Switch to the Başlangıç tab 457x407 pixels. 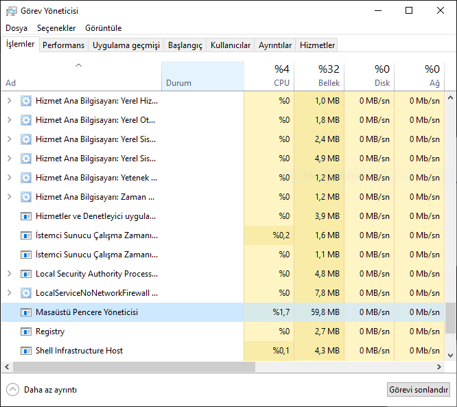coord(185,45)
